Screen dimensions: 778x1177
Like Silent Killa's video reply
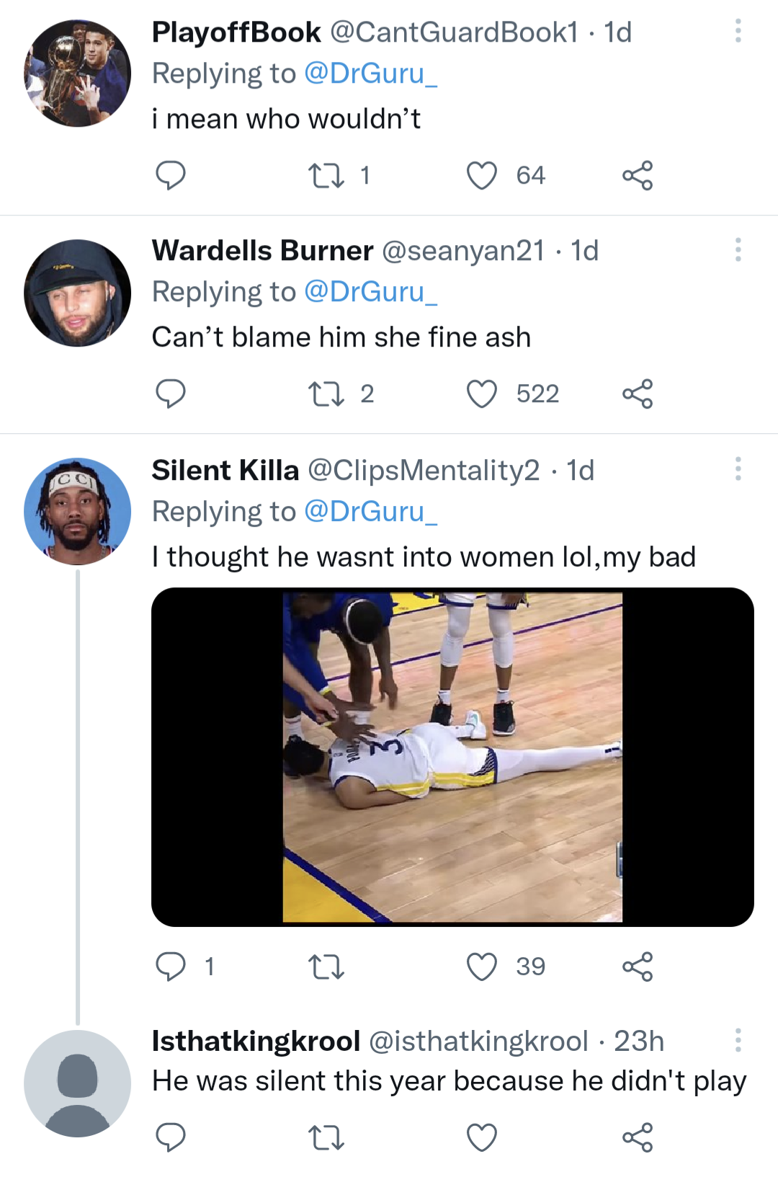(x=481, y=966)
